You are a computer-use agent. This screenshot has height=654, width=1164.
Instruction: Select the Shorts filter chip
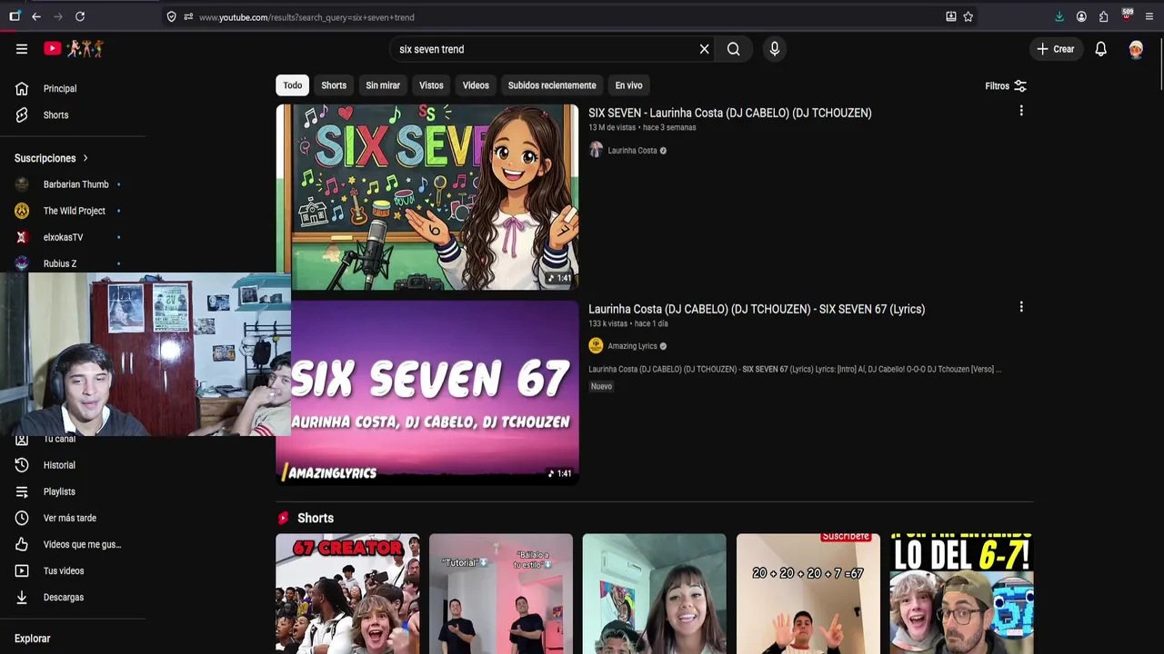(334, 85)
